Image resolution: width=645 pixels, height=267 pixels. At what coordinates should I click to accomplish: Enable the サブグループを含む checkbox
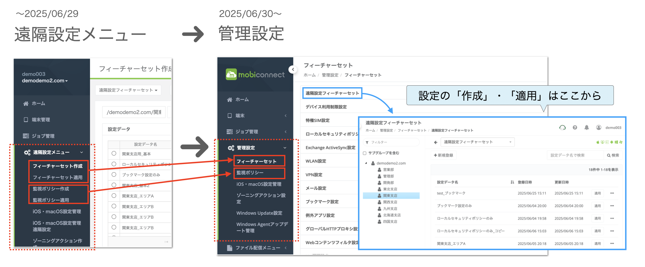(x=365, y=153)
